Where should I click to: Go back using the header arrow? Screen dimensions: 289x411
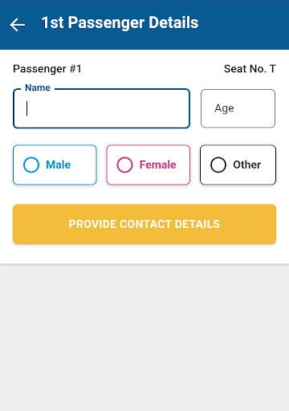18,25
